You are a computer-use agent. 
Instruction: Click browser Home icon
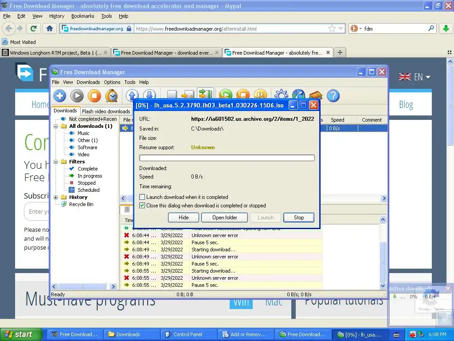coord(50,28)
